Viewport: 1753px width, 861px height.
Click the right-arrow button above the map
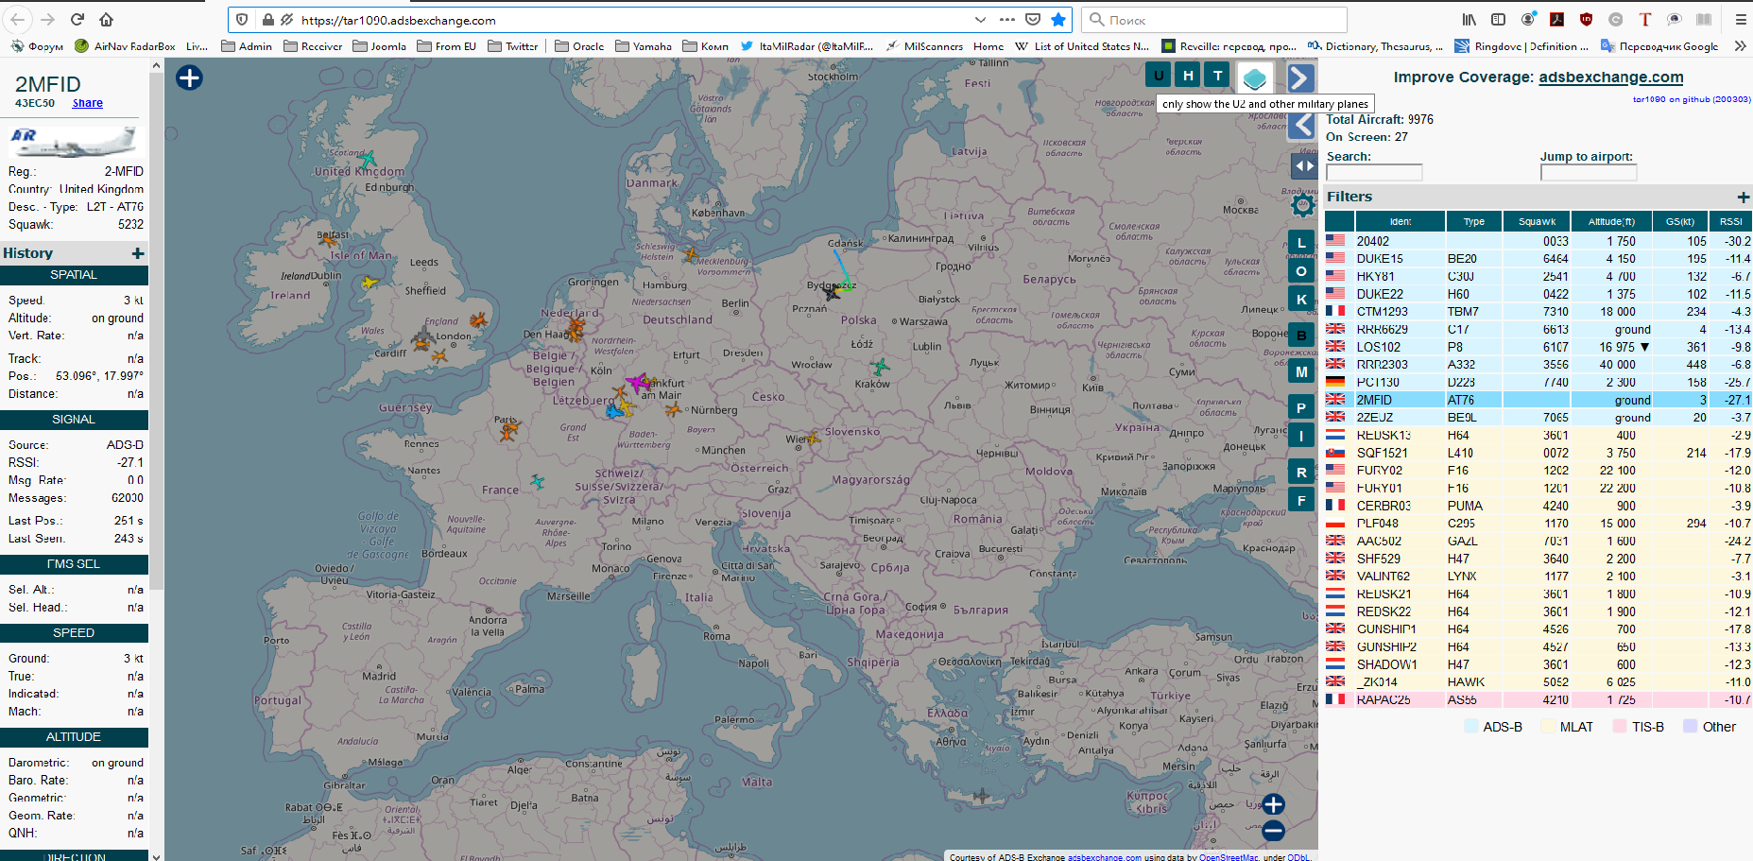coord(1300,77)
